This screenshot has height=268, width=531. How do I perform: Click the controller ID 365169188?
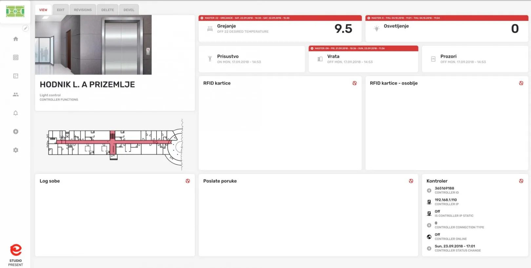[444, 188]
